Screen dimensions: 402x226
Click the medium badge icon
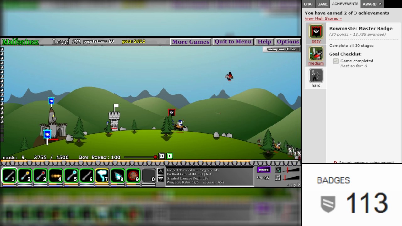tap(316, 53)
